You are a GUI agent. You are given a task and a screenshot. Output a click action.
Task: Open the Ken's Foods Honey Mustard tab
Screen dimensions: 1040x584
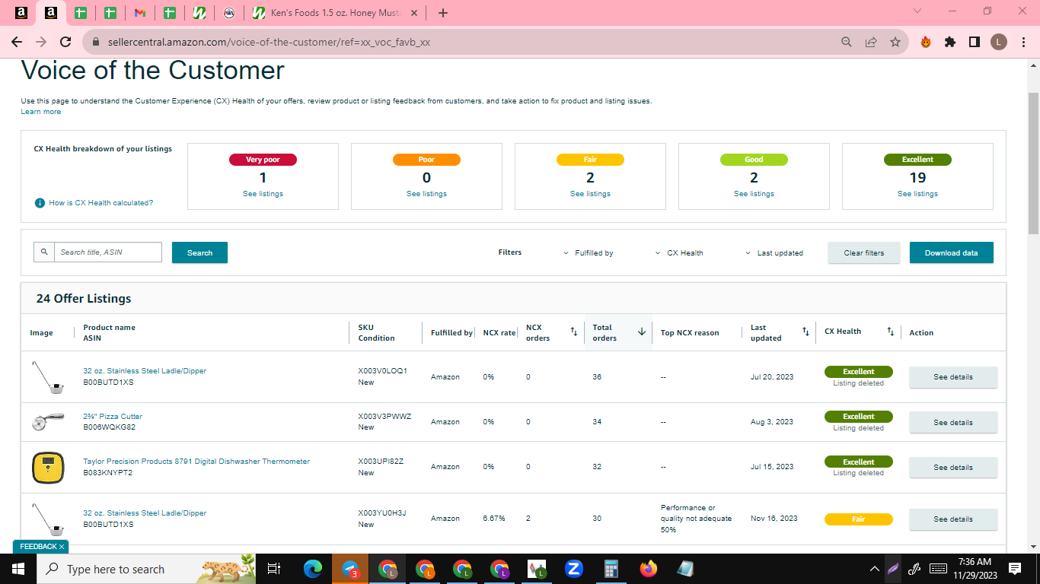335,13
